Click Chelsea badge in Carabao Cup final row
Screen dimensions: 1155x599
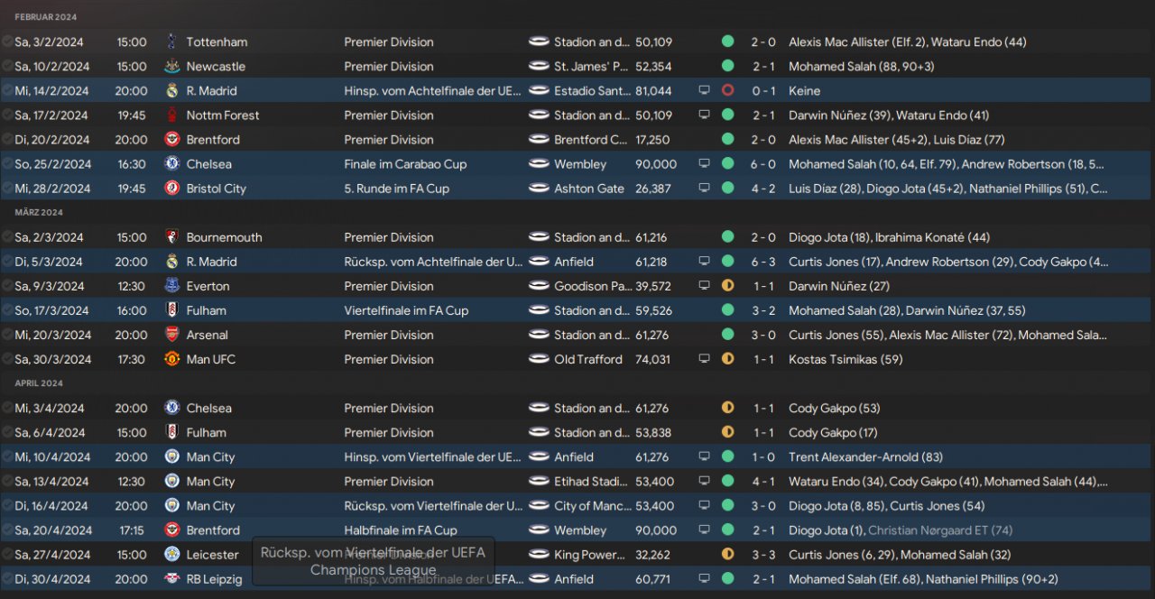[172, 163]
